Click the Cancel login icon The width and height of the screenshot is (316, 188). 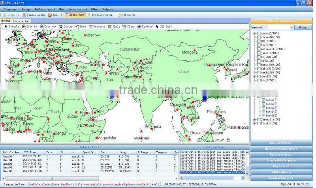pyautogui.click(x=24, y=15)
